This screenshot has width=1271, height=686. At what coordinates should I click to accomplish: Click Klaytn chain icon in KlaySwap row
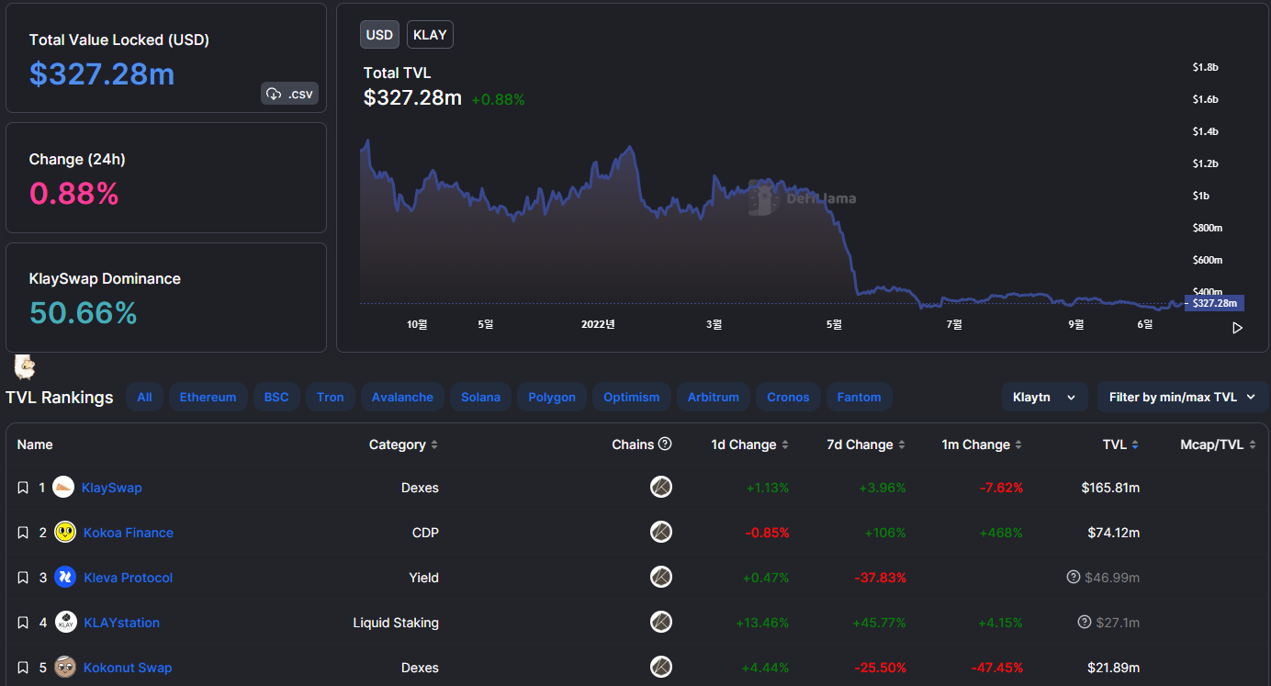pyautogui.click(x=661, y=487)
